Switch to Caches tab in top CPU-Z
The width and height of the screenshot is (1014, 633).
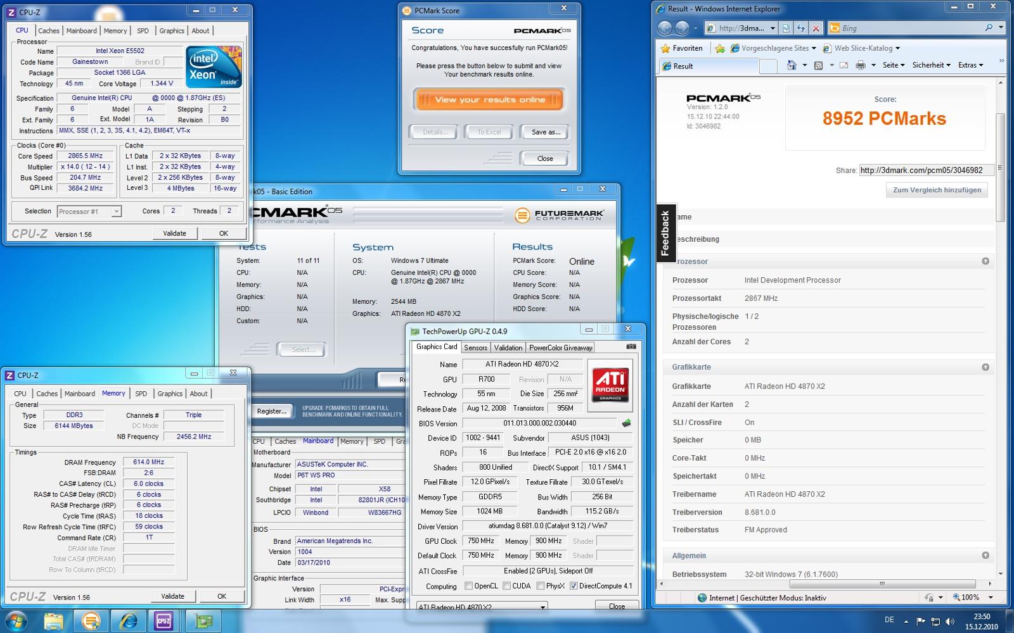(x=48, y=30)
